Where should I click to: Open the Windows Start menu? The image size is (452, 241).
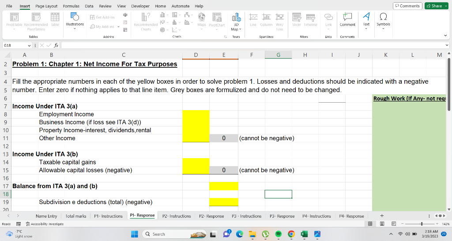134,234
